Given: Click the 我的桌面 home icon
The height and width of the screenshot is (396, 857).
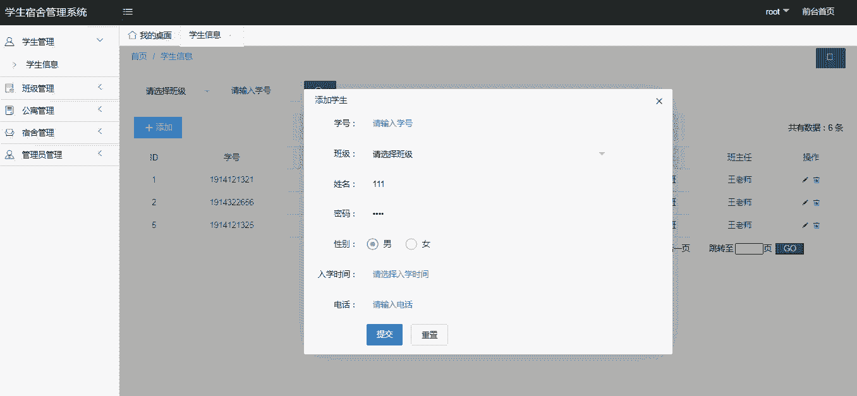Looking at the screenshot, I should pos(132,35).
